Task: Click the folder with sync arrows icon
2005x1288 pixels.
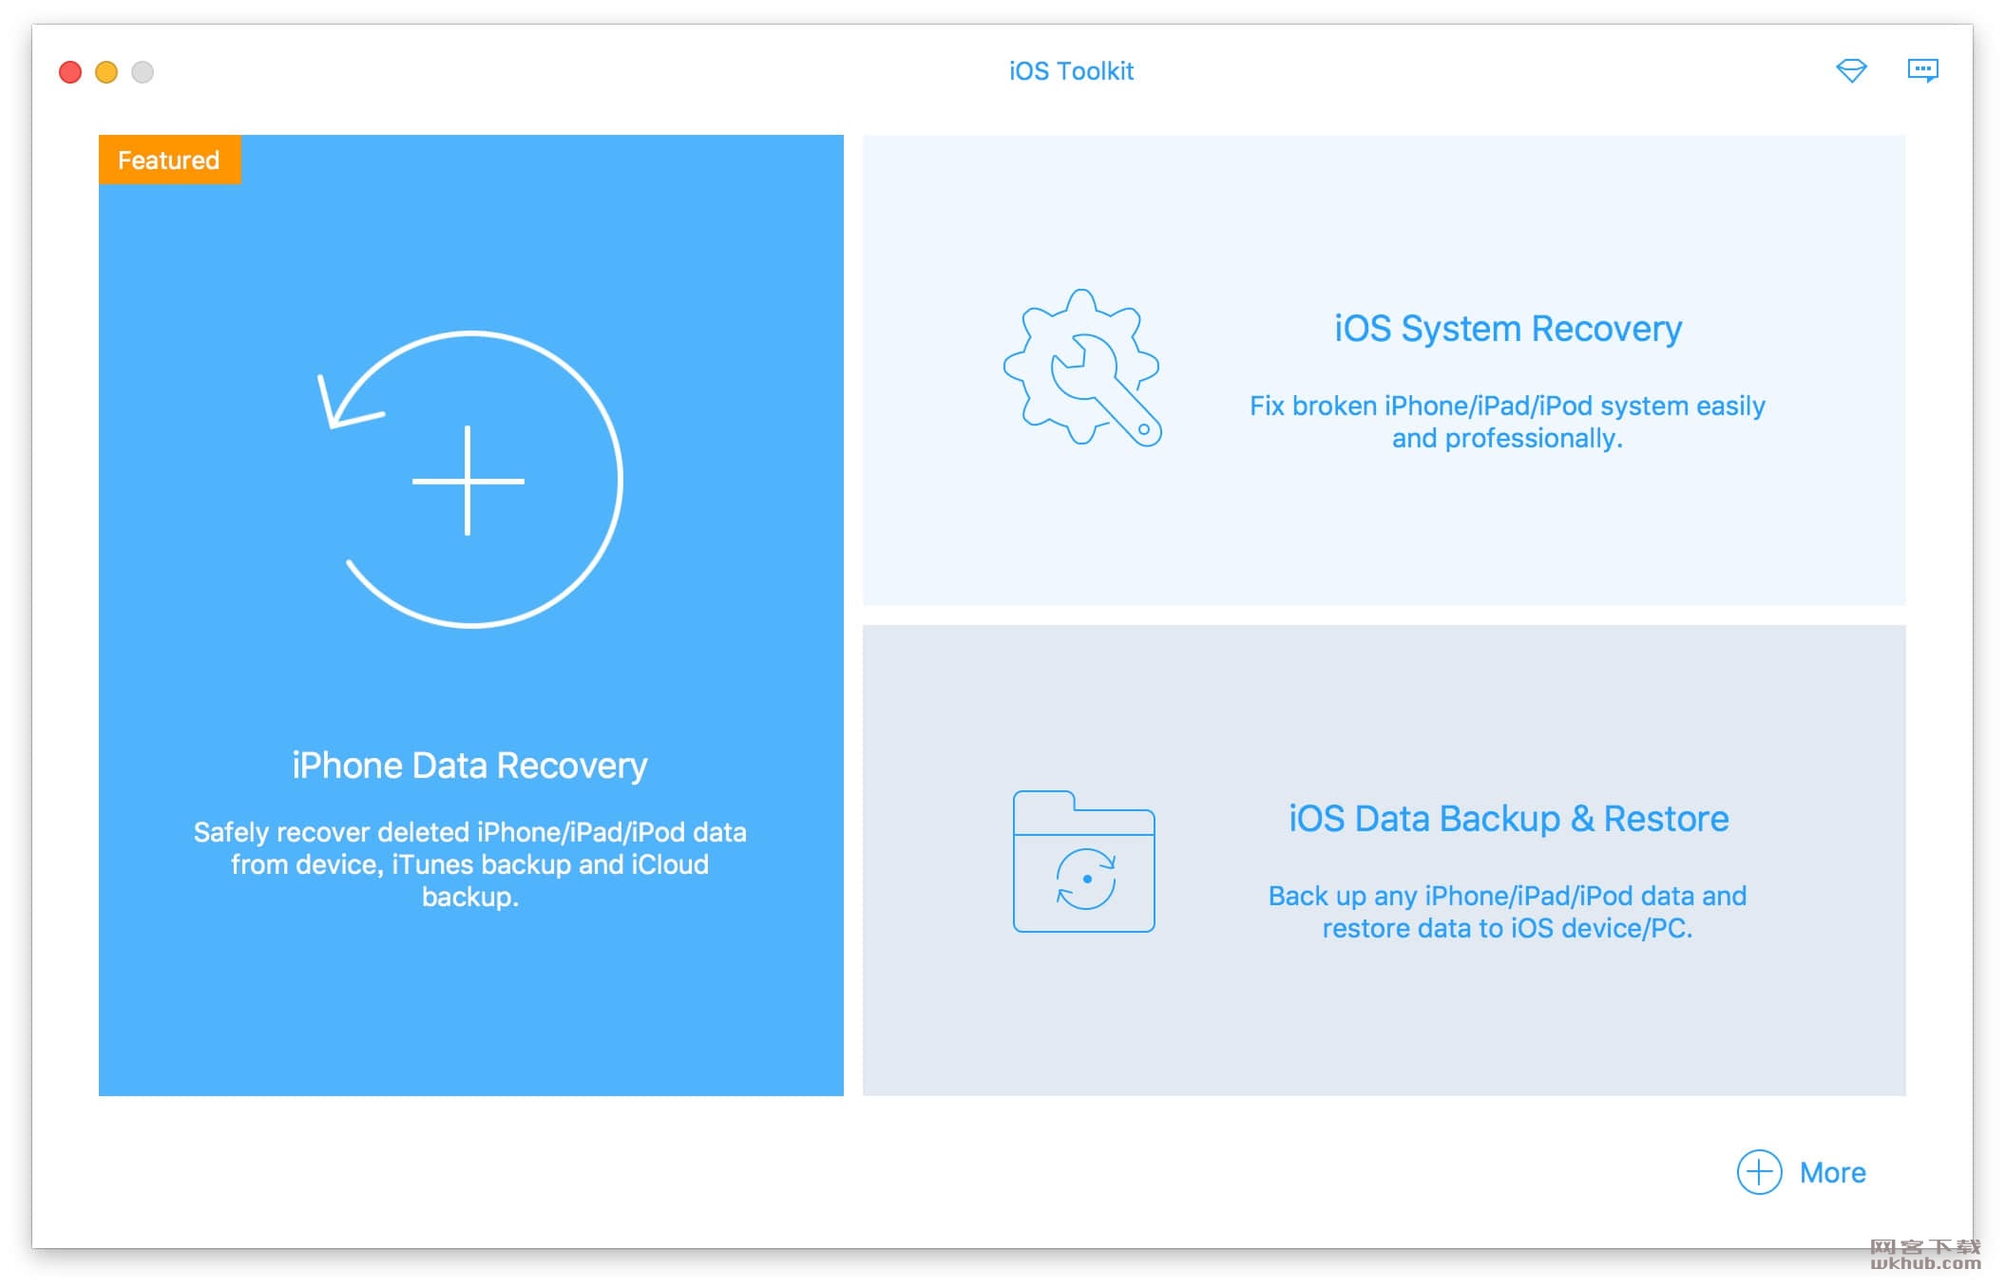Action: pyautogui.click(x=1084, y=862)
